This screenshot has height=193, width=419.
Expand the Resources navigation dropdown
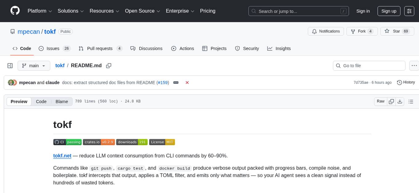[104, 11]
